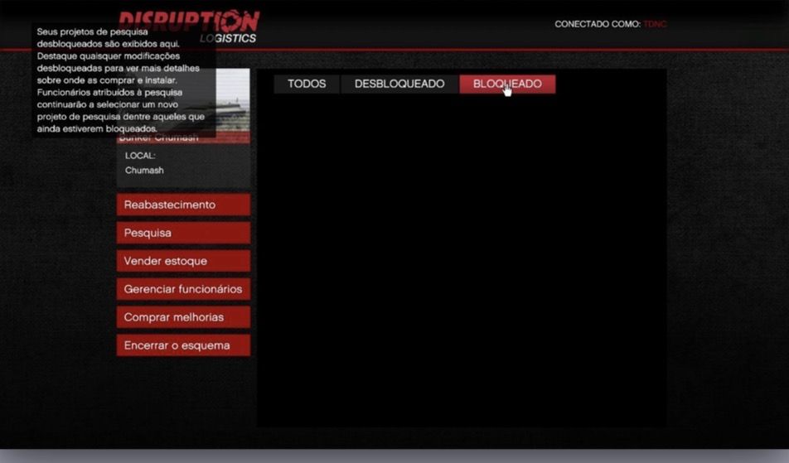Click the Pesquisa button
The height and width of the screenshot is (463, 789).
pyautogui.click(x=183, y=233)
